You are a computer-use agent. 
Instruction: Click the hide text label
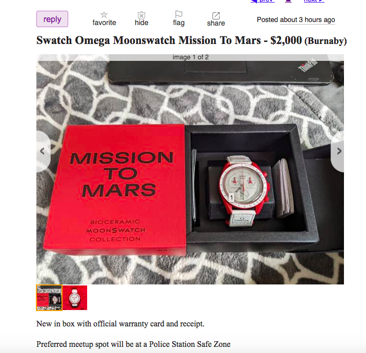[141, 23]
